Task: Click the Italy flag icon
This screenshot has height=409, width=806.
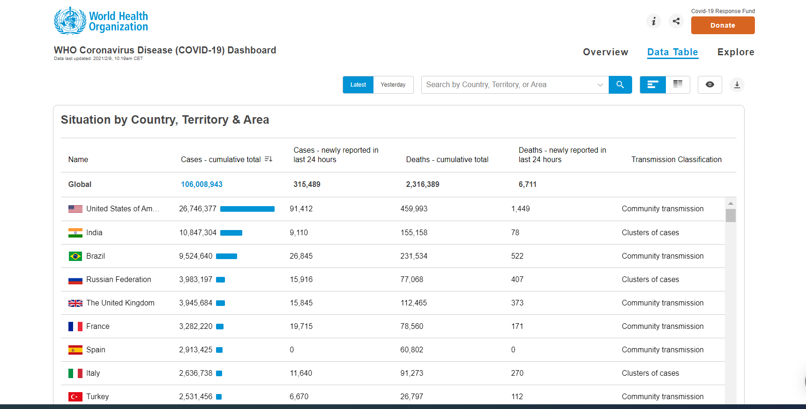Action: pos(75,373)
